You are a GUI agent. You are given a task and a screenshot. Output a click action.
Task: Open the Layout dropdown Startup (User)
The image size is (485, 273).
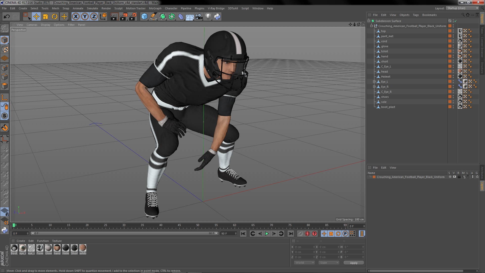coord(462,8)
